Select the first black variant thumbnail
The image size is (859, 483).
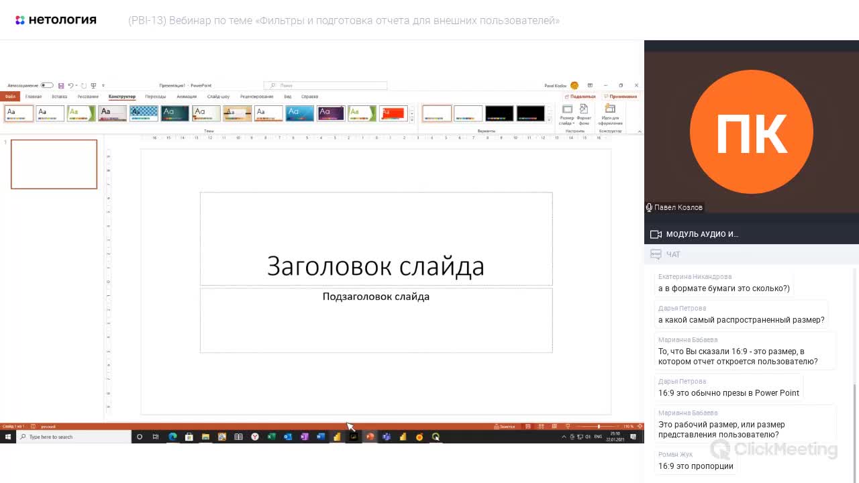pyautogui.click(x=499, y=113)
